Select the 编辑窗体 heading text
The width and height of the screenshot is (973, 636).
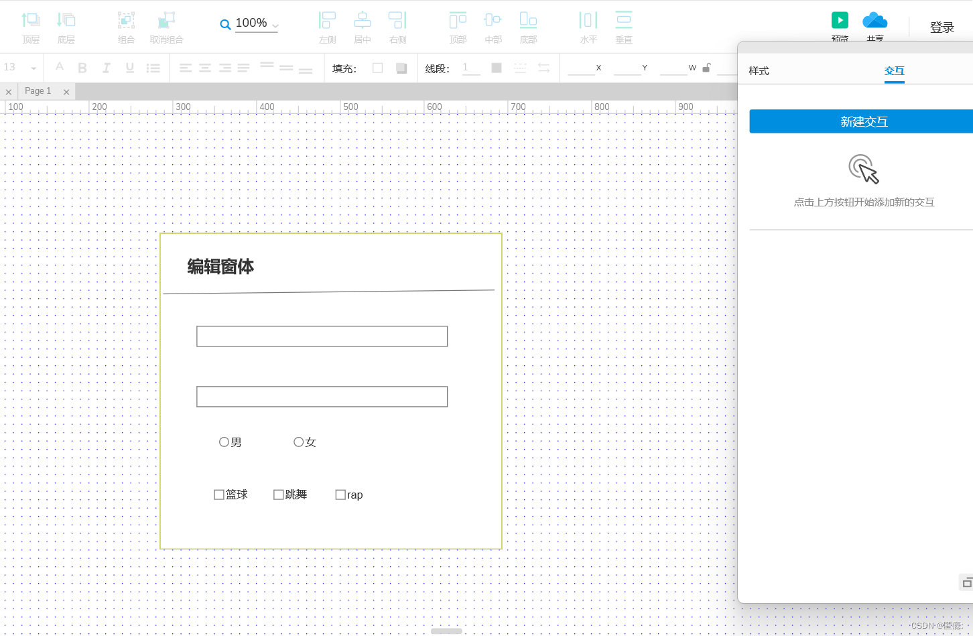coord(220,267)
